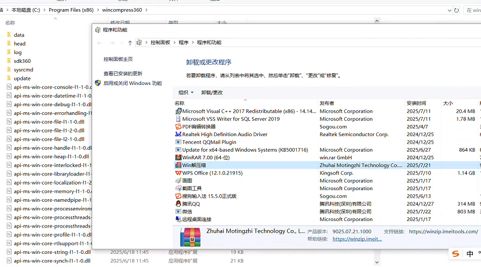Click the Realtek Audio Driver icon
Screen dimensions: 481x267
tap(178, 135)
